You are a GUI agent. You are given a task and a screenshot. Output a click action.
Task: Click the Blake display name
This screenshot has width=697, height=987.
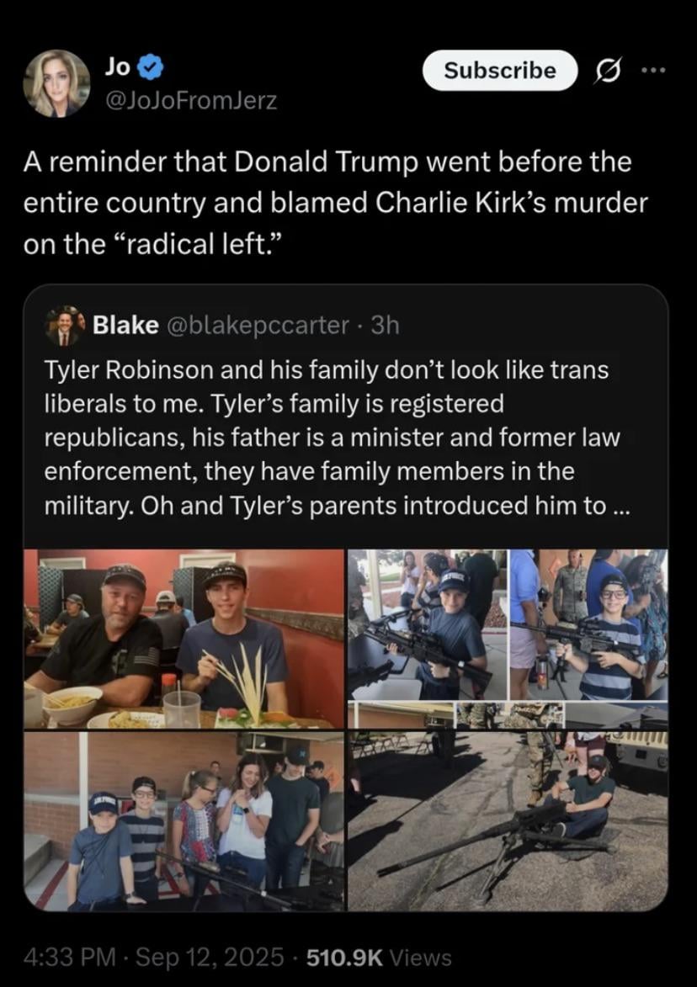coord(125,326)
